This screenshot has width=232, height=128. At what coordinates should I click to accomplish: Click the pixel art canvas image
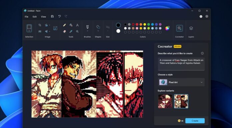87,84
